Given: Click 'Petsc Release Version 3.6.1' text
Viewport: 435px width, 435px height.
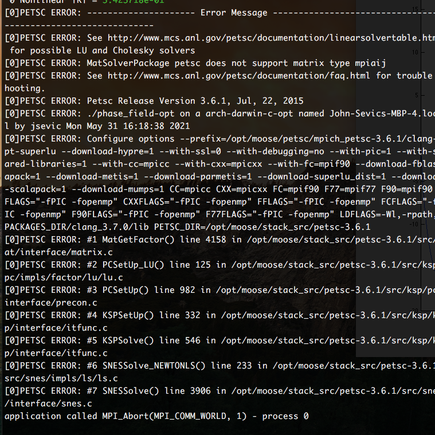Looking at the screenshot, I should [x=158, y=101].
